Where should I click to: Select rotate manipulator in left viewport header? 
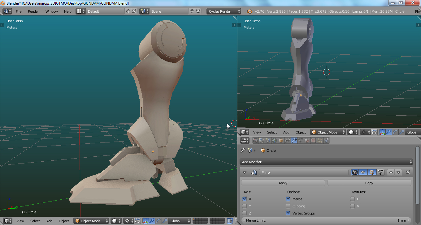[158, 221]
